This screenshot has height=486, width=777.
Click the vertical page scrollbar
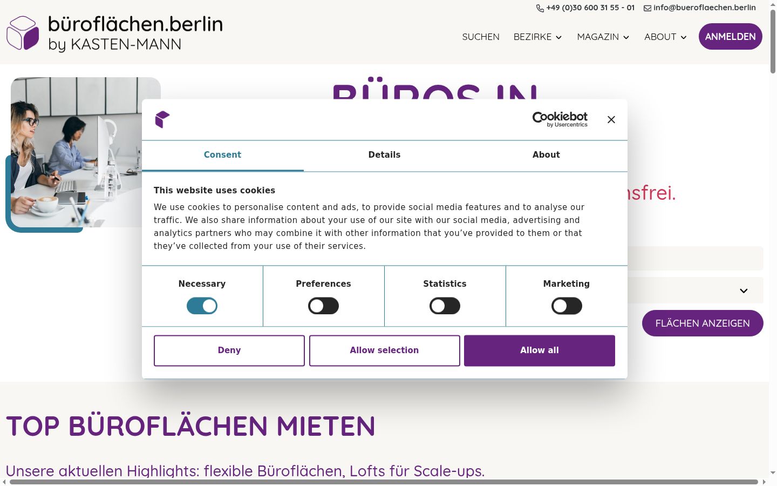(773, 42)
